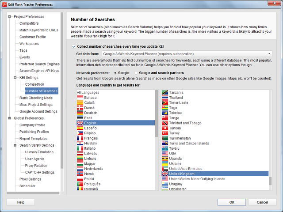Select Polski in the language list

click(x=89, y=179)
